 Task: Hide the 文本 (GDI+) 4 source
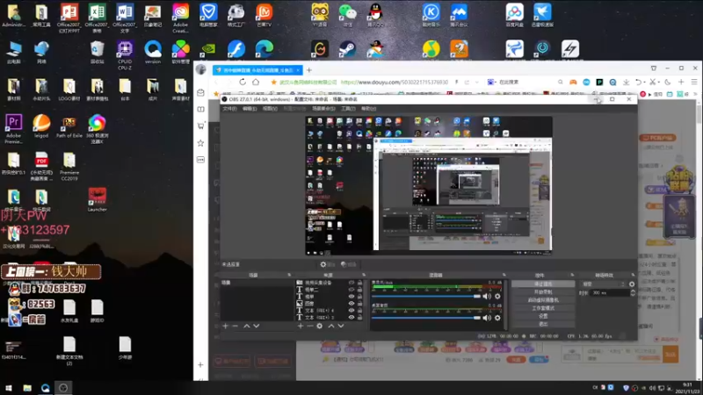[351, 311]
